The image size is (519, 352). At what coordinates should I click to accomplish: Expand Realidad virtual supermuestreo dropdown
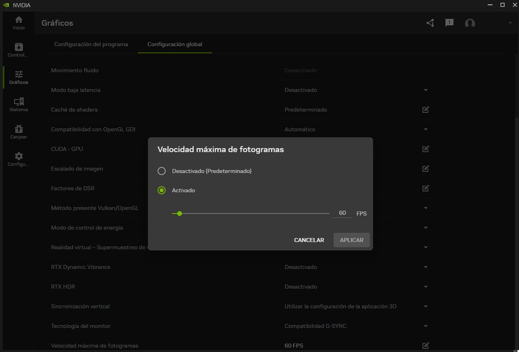tap(426, 247)
